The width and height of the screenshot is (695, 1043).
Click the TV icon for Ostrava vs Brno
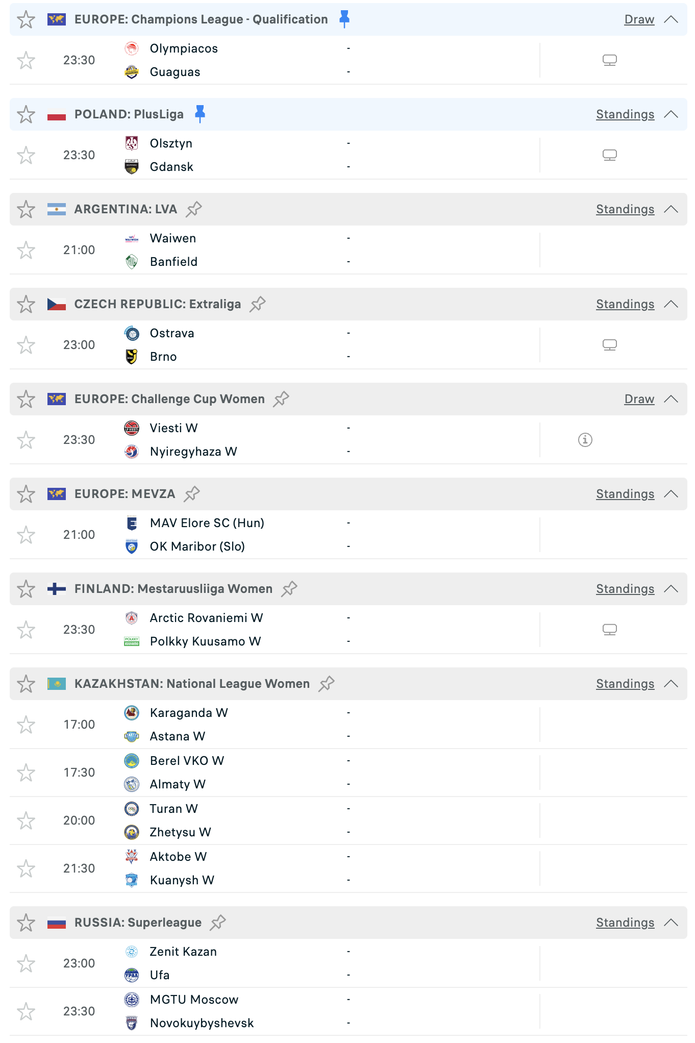tap(609, 345)
